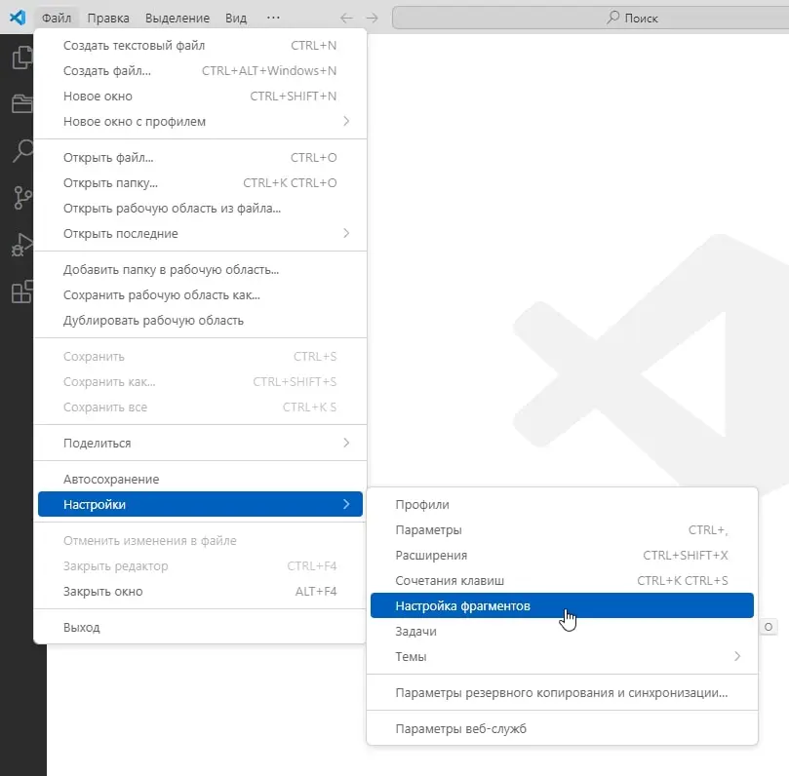Toggle Автосохранение

pyautogui.click(x=200, y=480)
